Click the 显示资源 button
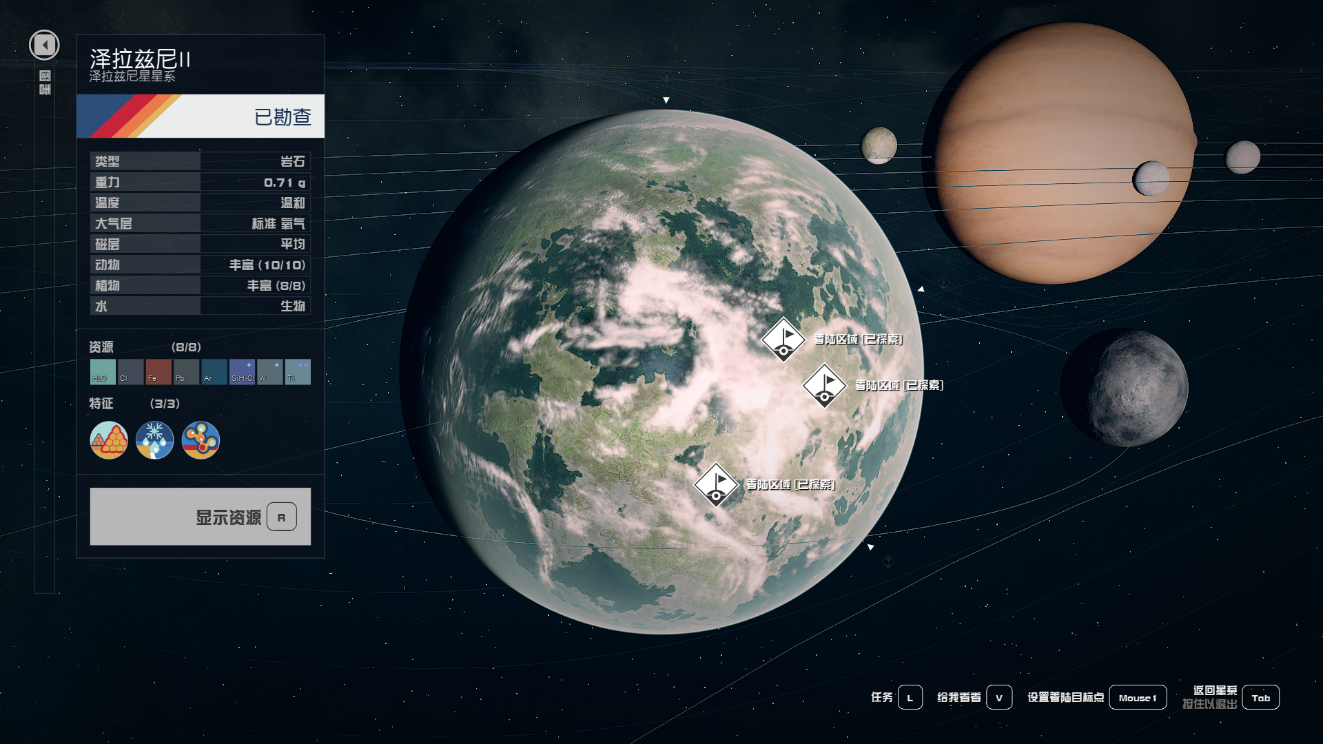 point(201,517)
